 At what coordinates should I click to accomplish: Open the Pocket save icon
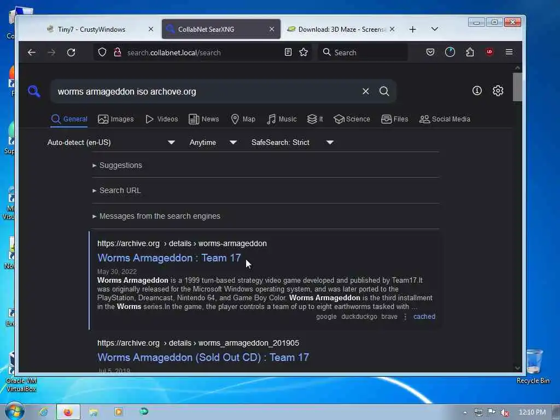[430, 52]
